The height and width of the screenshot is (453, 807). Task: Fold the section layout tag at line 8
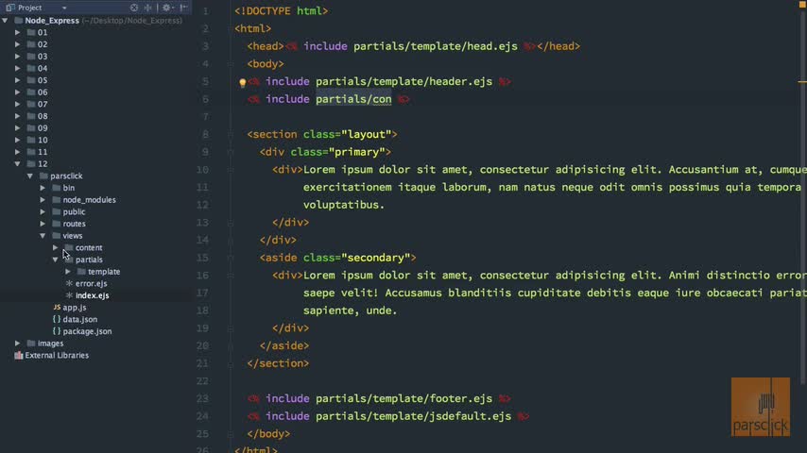[x=231, y=135]
